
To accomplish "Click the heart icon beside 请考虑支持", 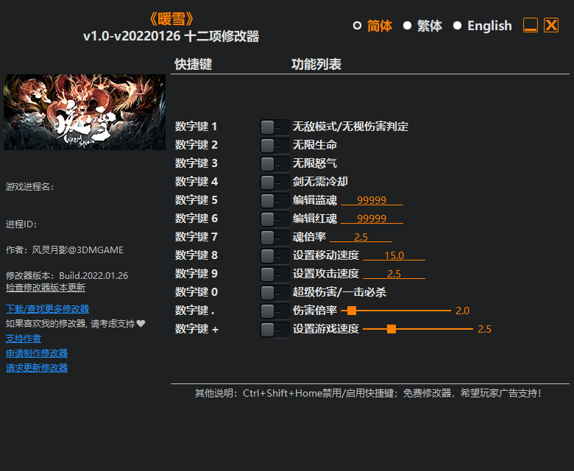I will tap(141, 324).
